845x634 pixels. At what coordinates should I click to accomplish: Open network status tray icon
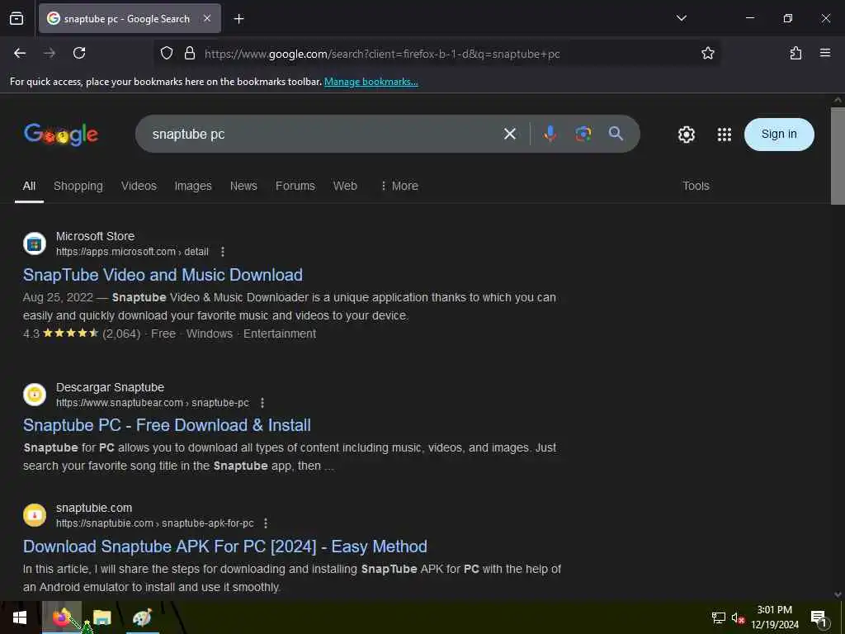point(719,617)
